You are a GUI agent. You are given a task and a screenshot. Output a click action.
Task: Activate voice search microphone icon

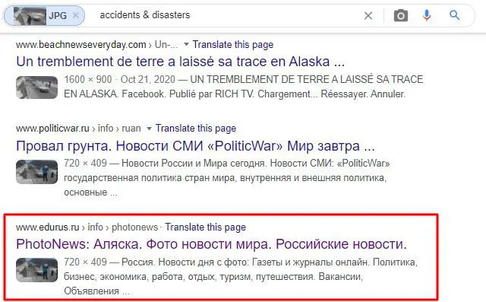coord(427,15)
